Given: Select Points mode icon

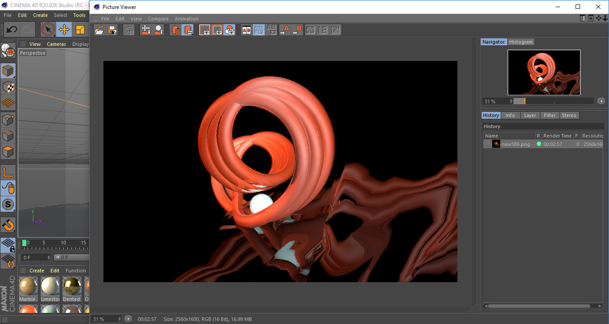Looking at the screenshot, I should pyautogui.click(x=8, y=120).
